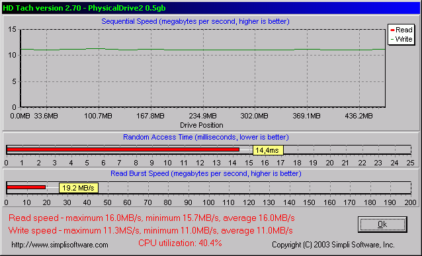The height and width of the screenshot is (256, 422).
Task: Click the red Read legend marker
Action: 392,30
